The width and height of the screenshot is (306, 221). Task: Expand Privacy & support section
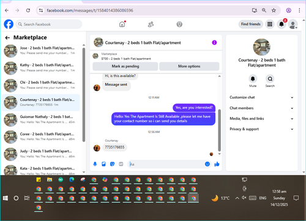[x=261, y=129]
